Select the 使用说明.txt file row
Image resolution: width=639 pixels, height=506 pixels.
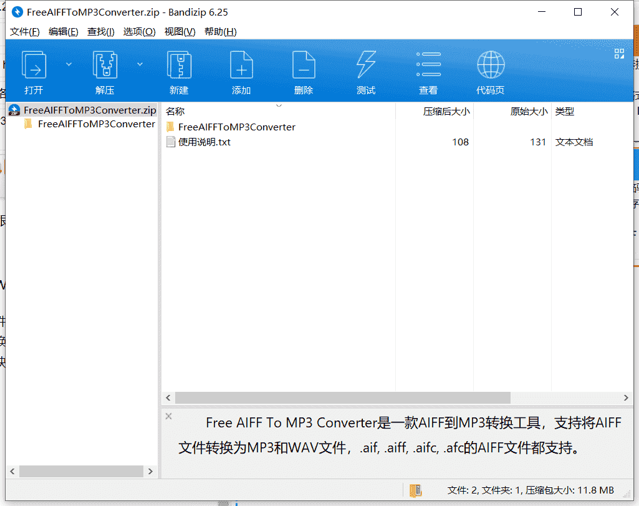(x=397, y=142)
